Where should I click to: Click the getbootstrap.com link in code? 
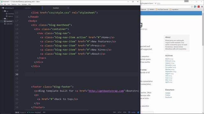[x=106, y=91]
